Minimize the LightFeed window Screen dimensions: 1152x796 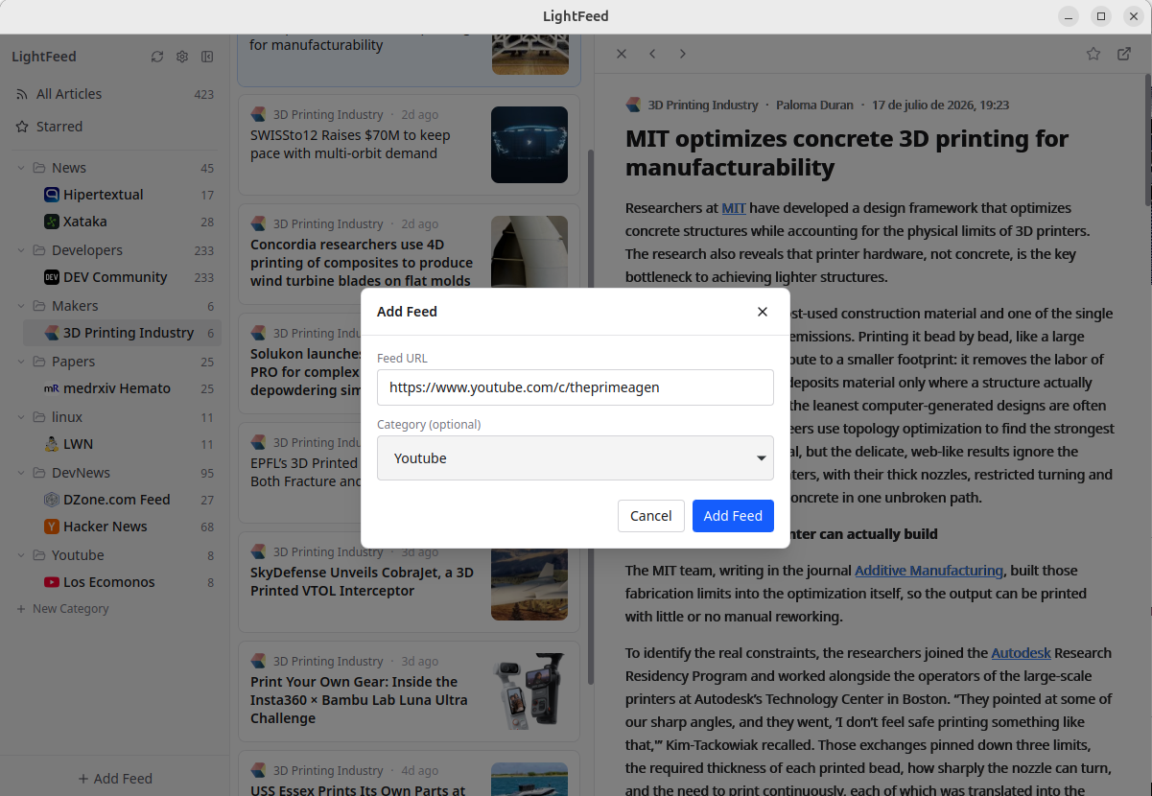1070,16
